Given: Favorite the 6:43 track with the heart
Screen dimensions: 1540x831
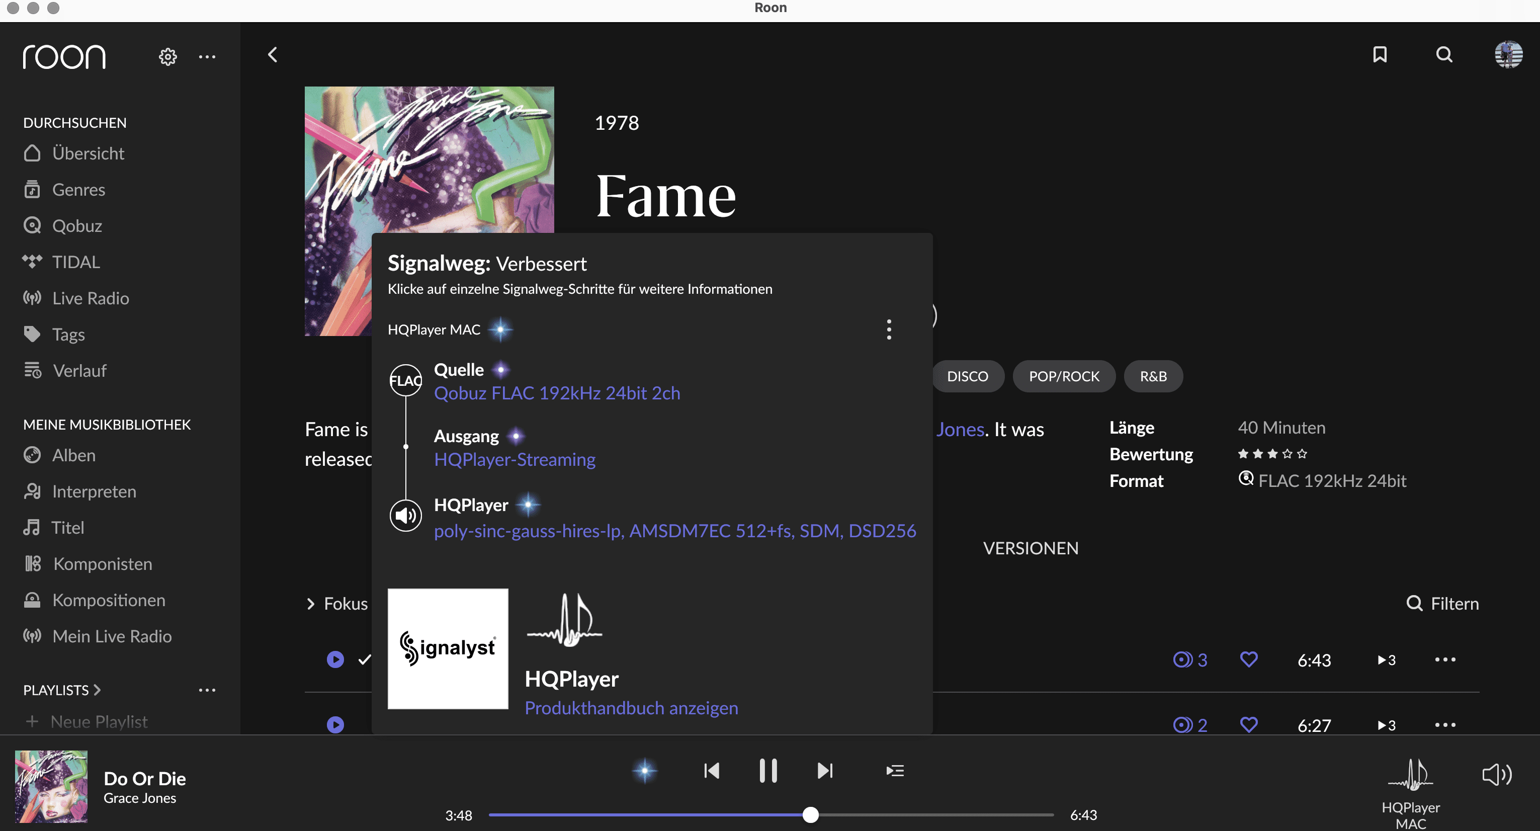Looking at the screenshot, I should tap(1249, 659).
